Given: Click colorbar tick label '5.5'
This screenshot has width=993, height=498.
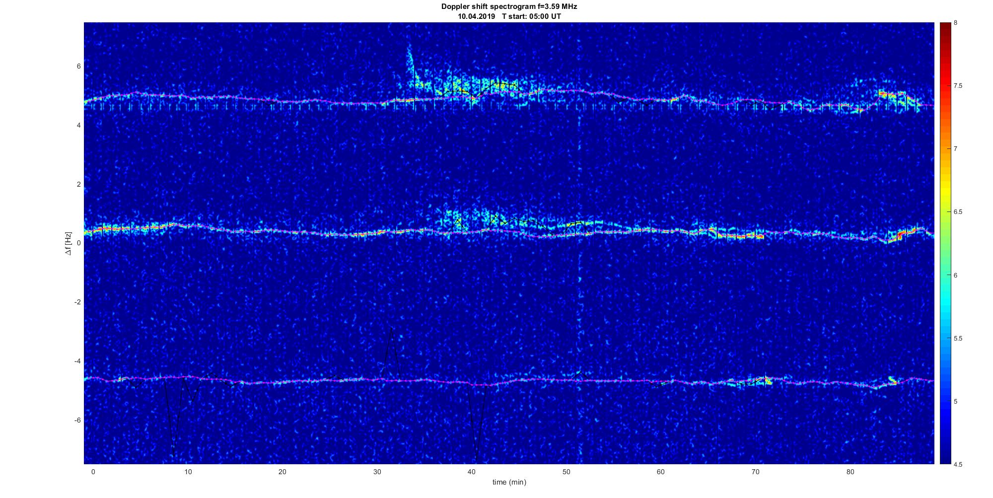Looking at the screenshot, I should tap(958, 339).
